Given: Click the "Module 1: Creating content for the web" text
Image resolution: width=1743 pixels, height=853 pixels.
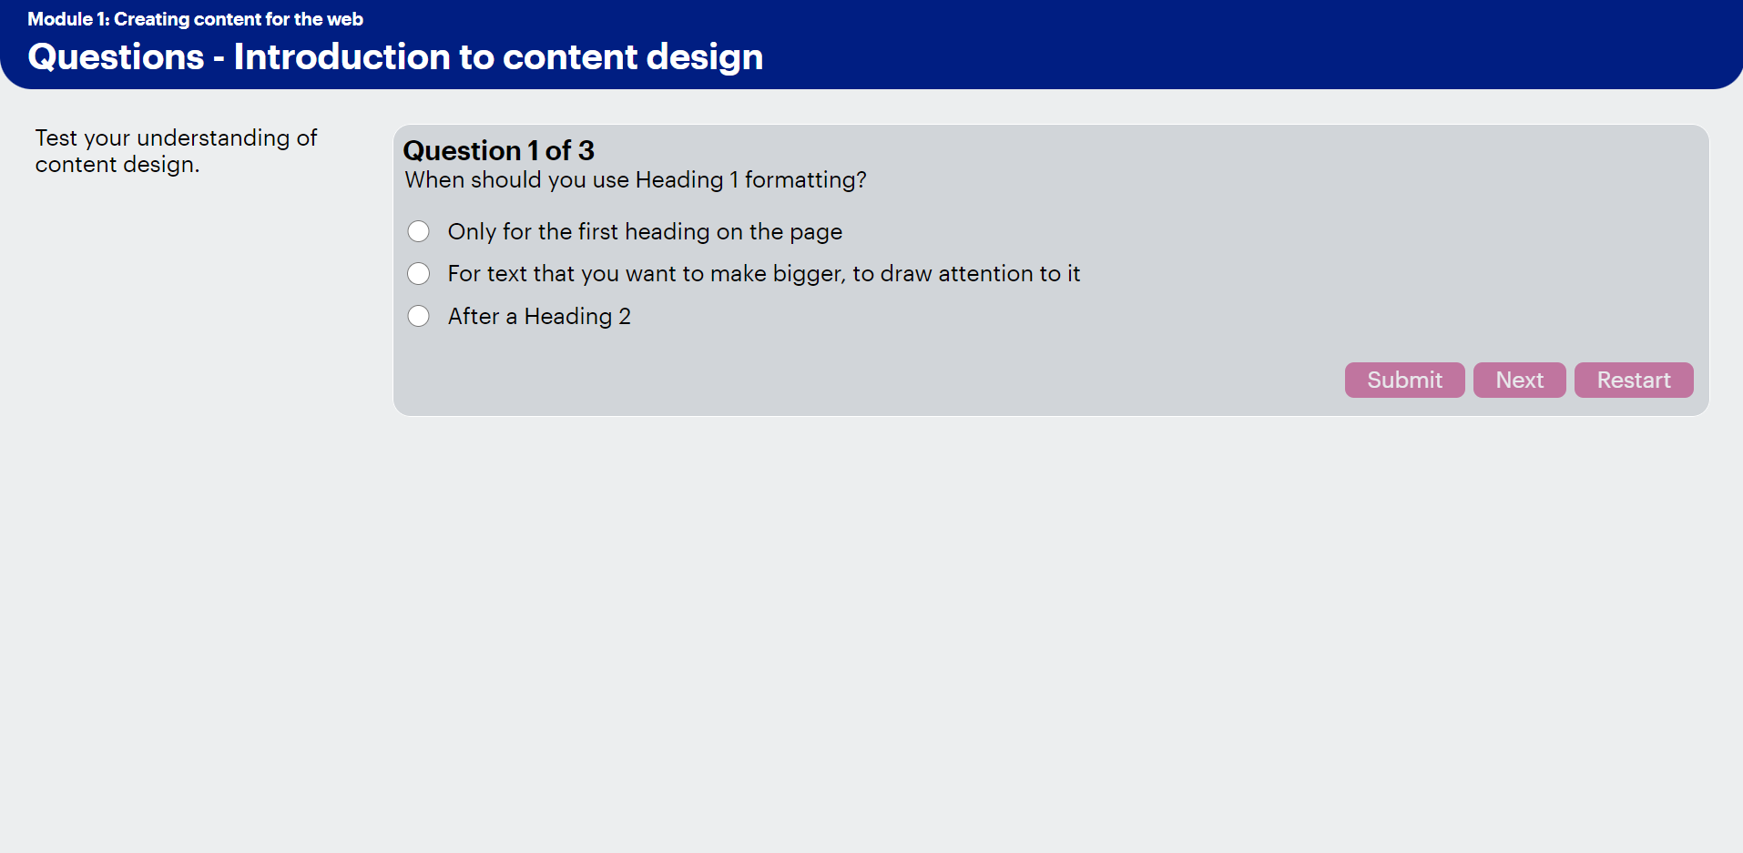Looking at the screenshot, I should pyautogui.click(x=195, y=19).
